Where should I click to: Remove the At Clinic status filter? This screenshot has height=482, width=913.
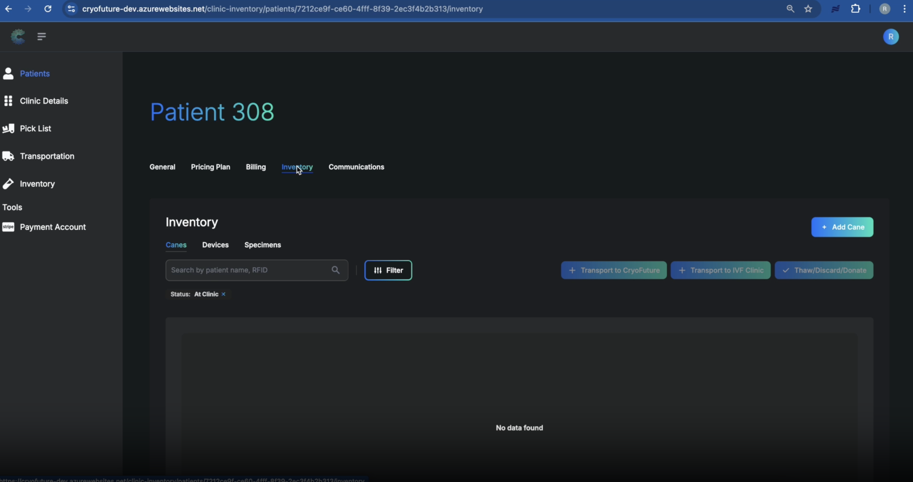pyautogui.click(x=223, y=294)
